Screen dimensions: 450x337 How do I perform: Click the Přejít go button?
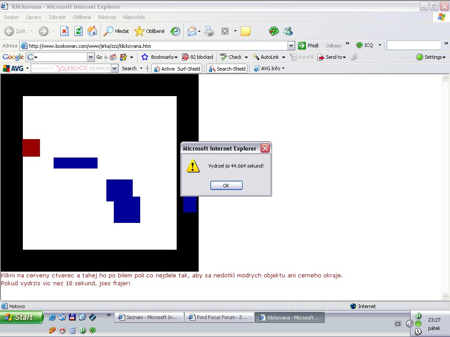click(x=308, y=46)
